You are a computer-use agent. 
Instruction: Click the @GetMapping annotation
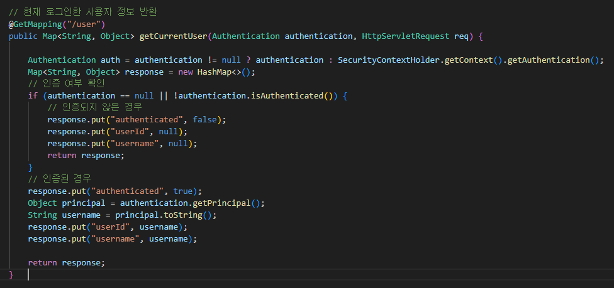(35, 24)
